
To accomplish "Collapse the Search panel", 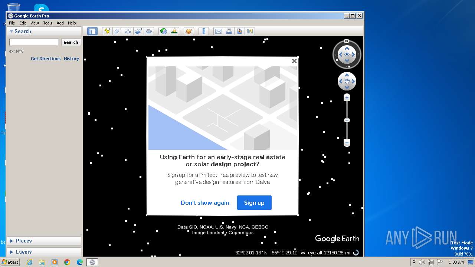I will [x=12, y=31].
